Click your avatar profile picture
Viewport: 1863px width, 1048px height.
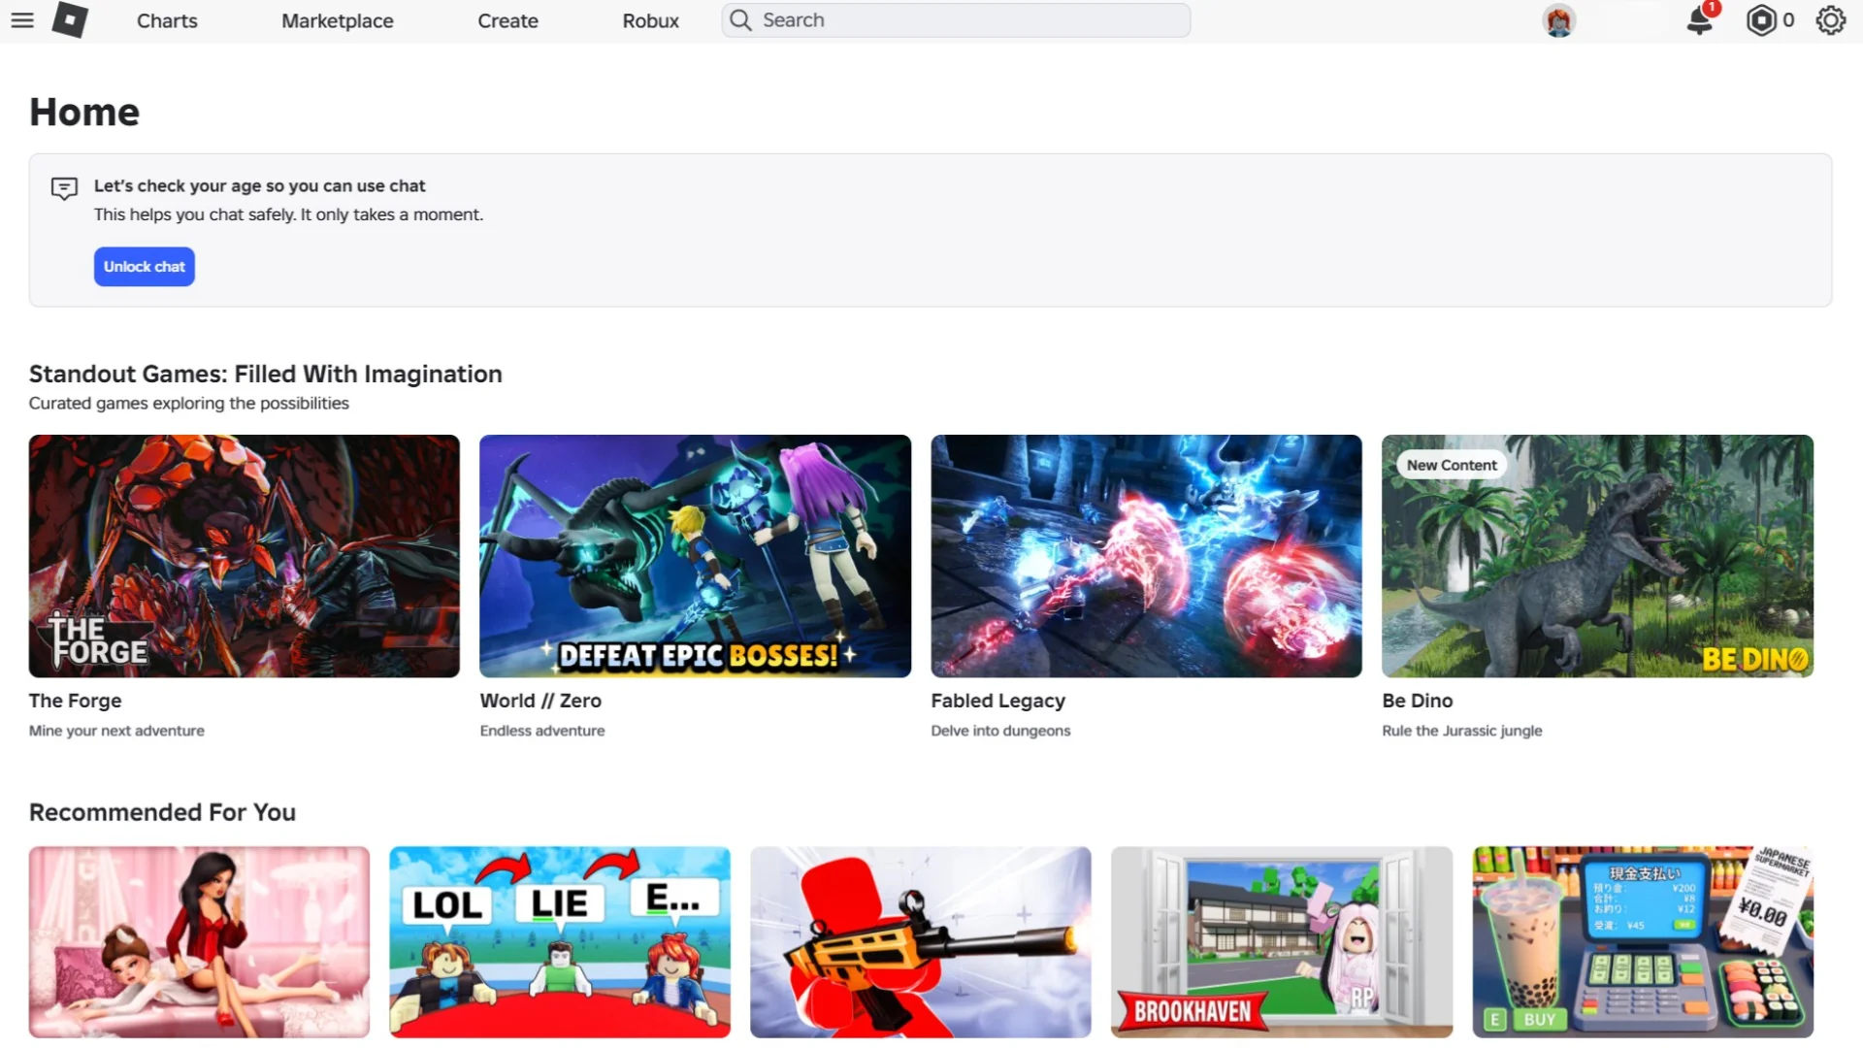click(1558, 19)
